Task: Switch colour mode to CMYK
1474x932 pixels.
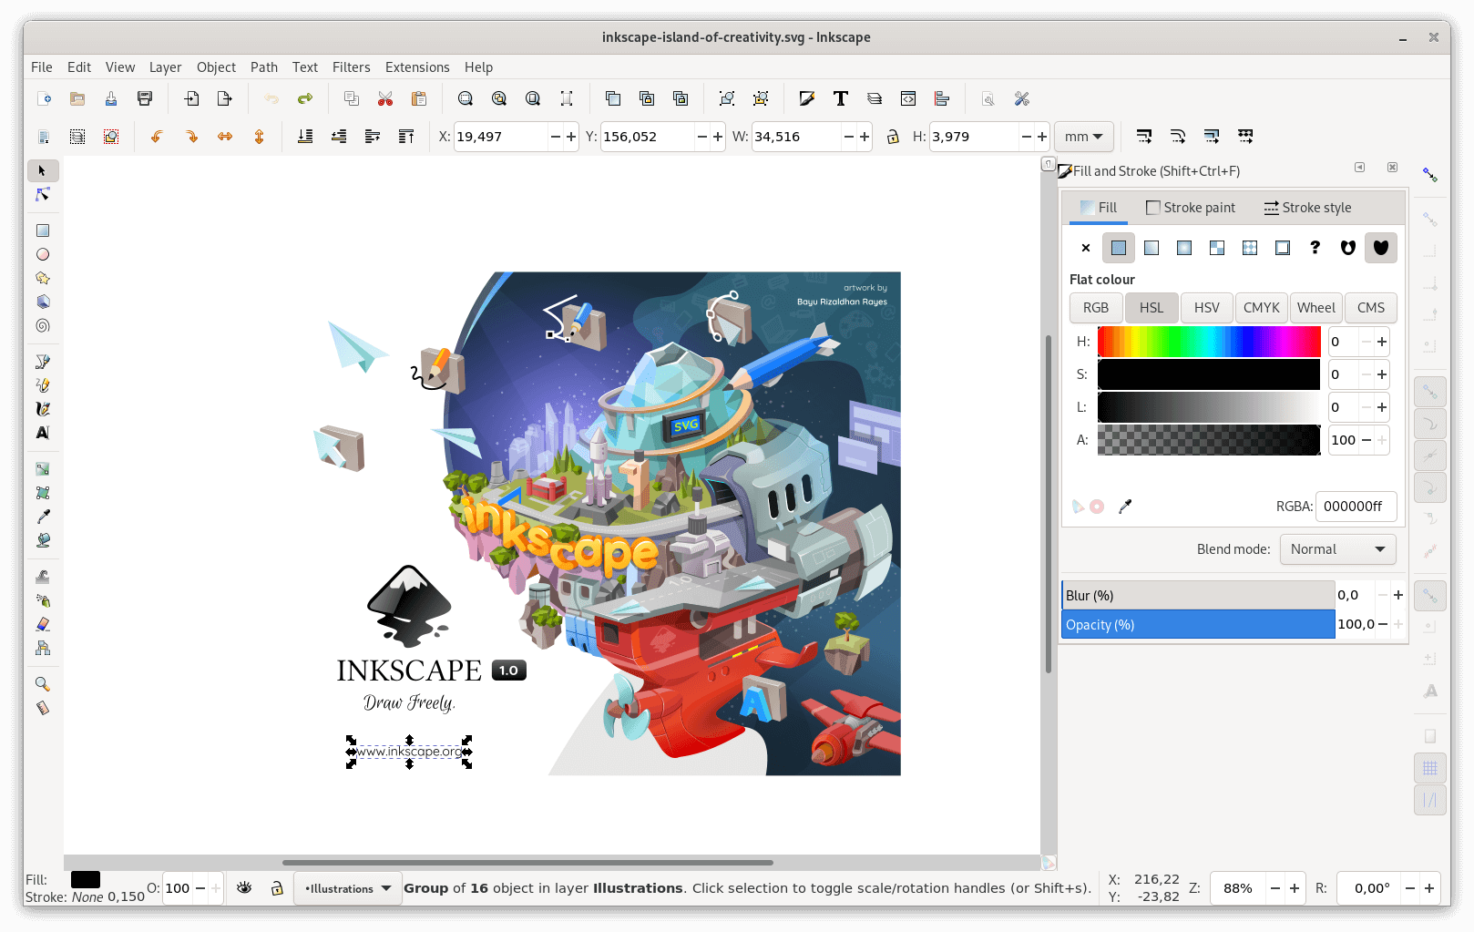Action: (1261, 308)
